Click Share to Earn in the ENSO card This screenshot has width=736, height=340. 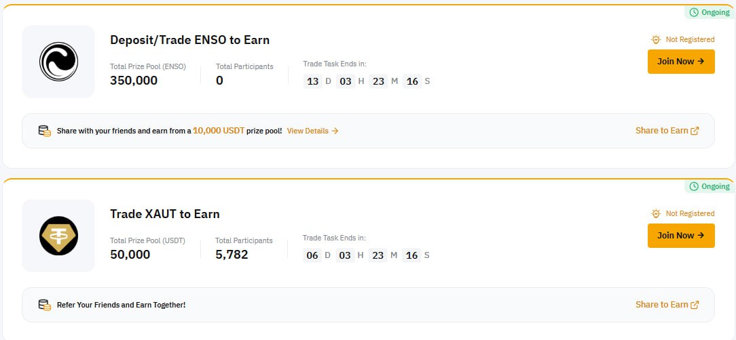coord(662,131)
